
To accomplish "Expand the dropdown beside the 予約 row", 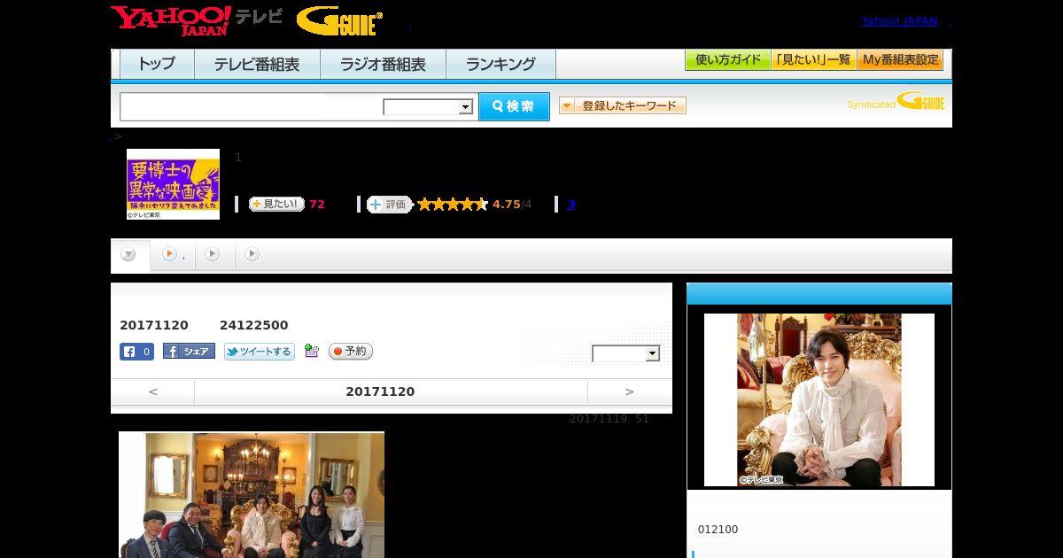I will click(626, 353).
